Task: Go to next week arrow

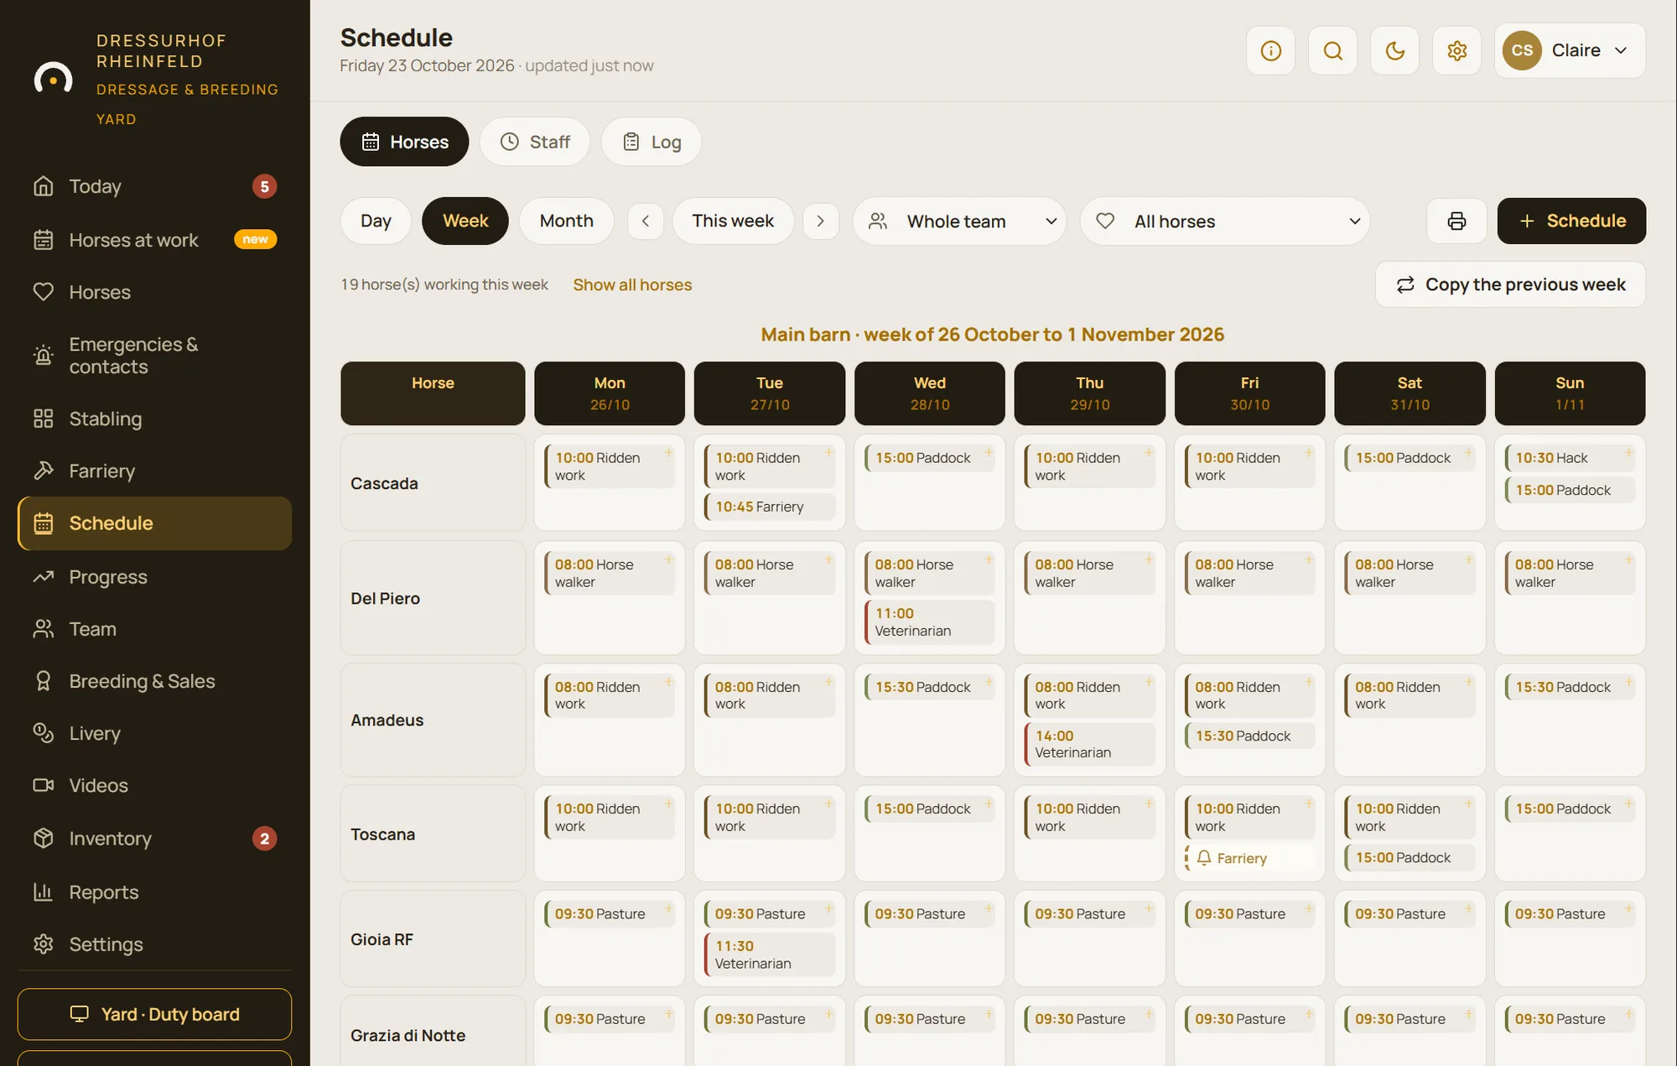Action: (820, 221)
